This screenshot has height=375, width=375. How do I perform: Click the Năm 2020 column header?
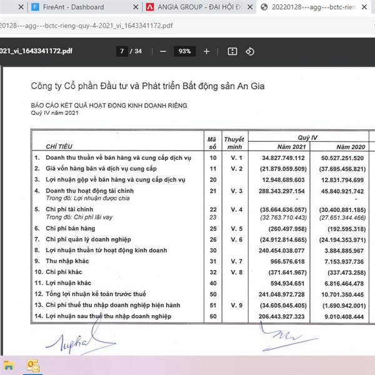pyautogui.click(x=351, y=147)
